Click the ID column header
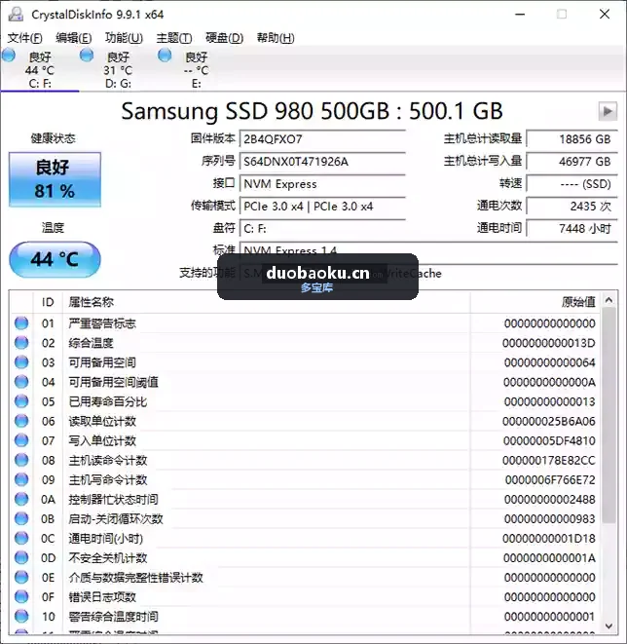The image size is (627, 644). pyautogui.click(x=48, y=302)
